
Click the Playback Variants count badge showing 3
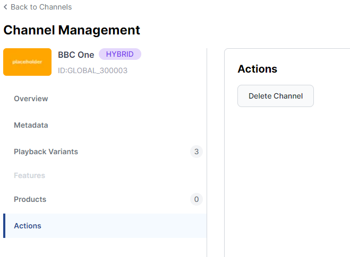[196, 152]
